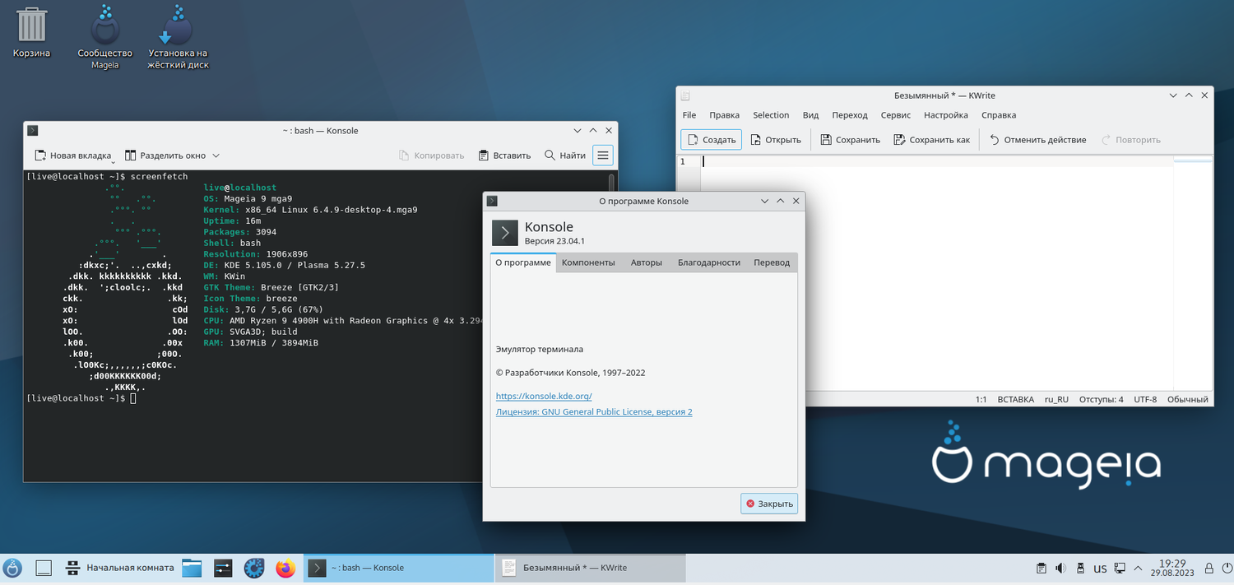Viewport: 1234px width, 585px height.
Task: Click Вставить in Konsole toolbar
Action: [503, 156]
